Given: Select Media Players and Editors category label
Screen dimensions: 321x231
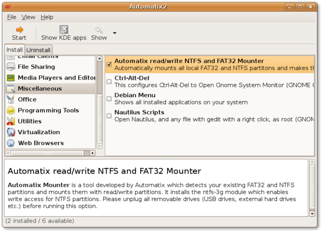Looking at the screenshot, I should [x=57, y=78].
